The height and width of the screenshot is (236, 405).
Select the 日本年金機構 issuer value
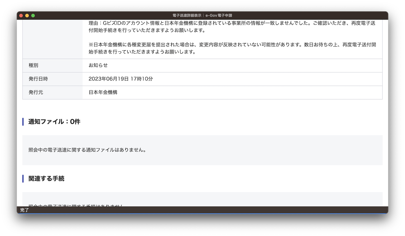(103, 92)
